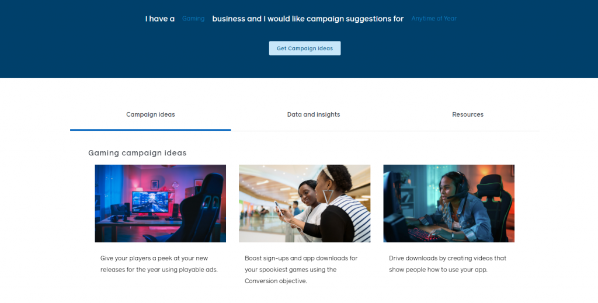Screen dimensions: 598x303
Task: Open the neon gaming room setup image
Action: (160, 203)
